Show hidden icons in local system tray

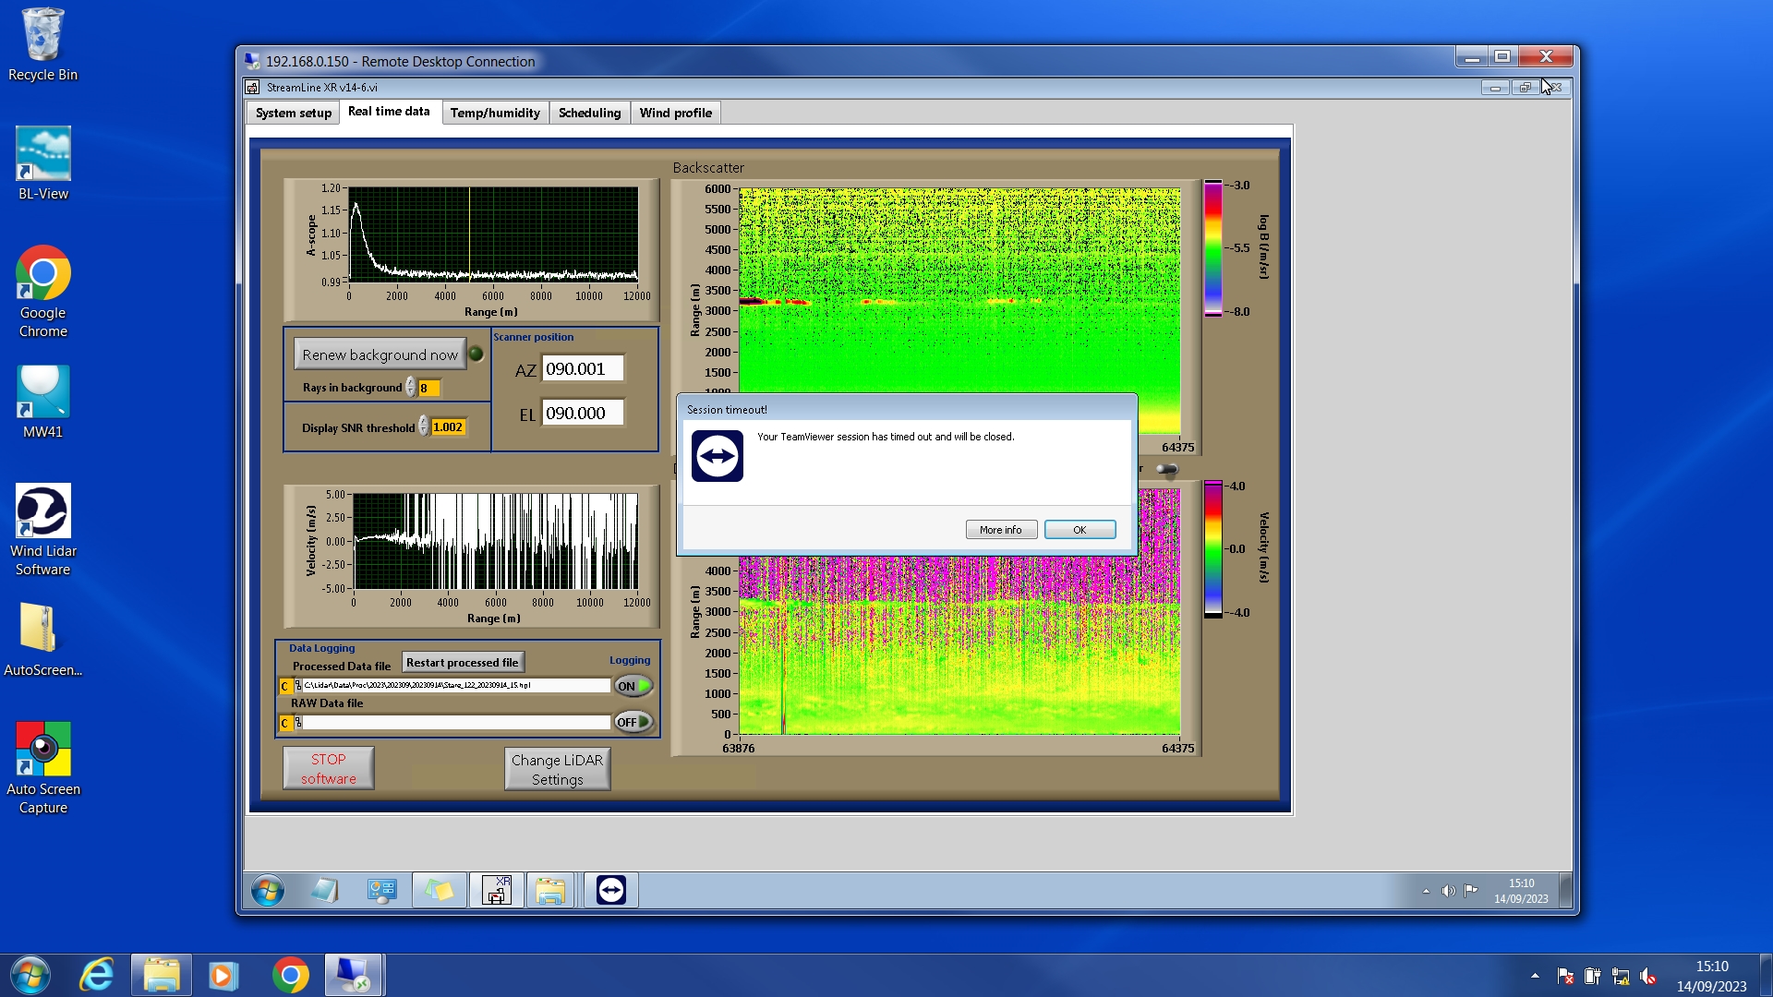tap(1535, 976)
